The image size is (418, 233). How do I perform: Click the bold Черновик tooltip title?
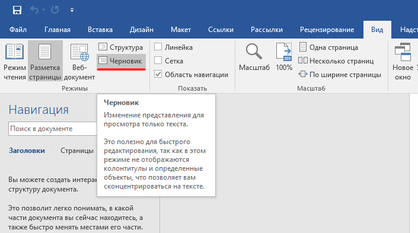click(122, 103)
